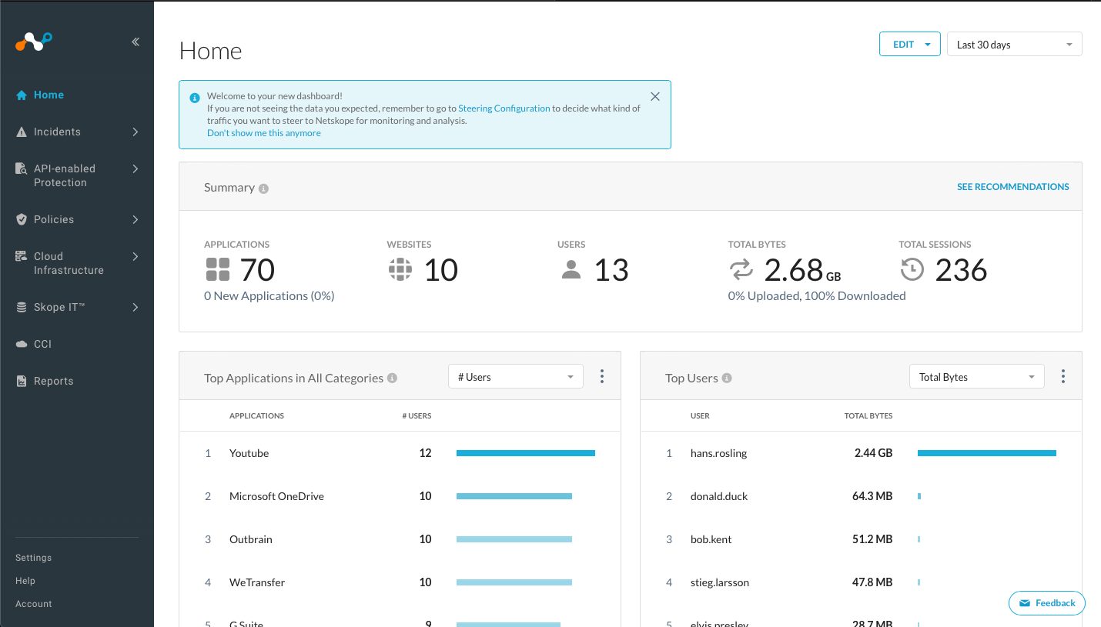This screenshot has width=1101, height=627.
Task: Click the EDIT button
Action: tap(904, 45)
